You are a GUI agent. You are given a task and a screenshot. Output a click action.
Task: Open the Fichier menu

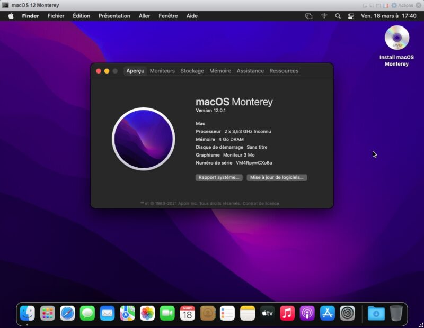click(x=56, y=16)
